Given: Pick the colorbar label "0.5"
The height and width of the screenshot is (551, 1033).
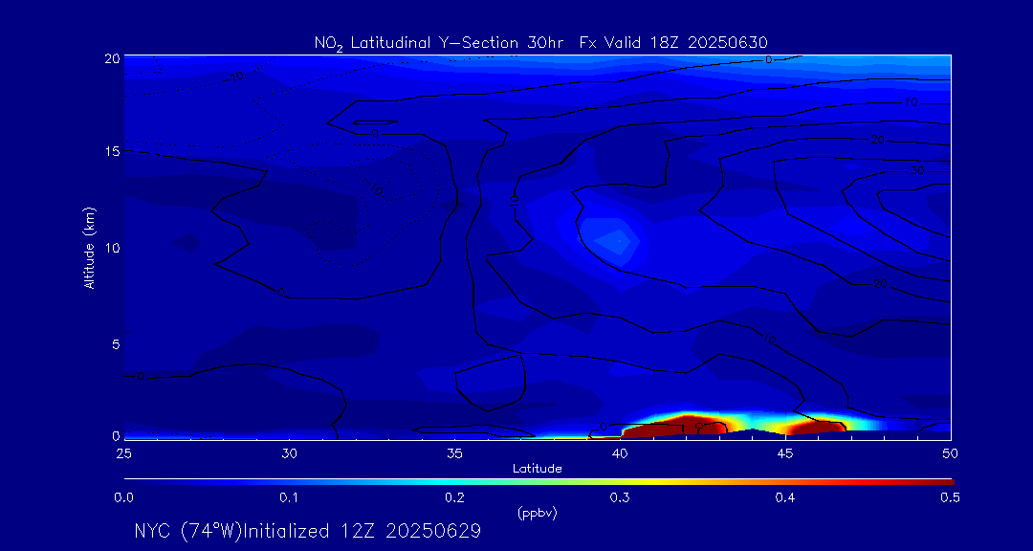Looking at the screenshot, I should [x=950, y=498].
